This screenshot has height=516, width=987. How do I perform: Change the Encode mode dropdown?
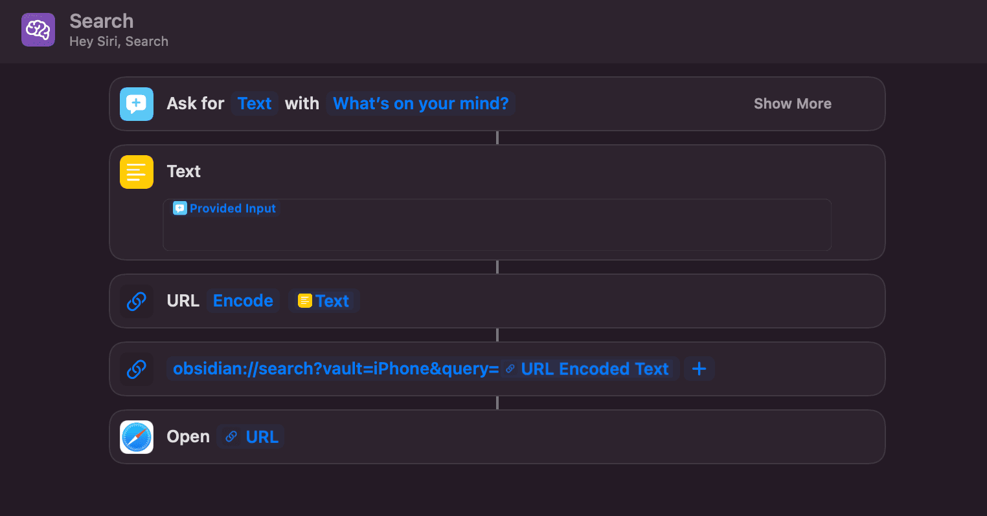point(243,301)
